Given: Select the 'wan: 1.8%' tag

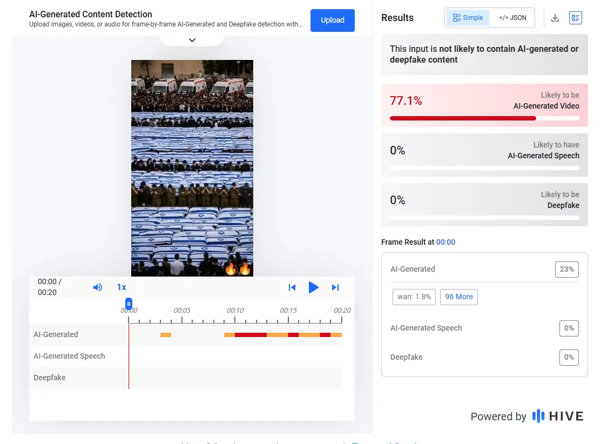Looking at the screenshot, I should 414,297.
